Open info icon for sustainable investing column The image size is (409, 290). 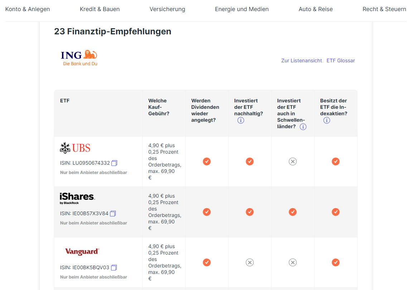pos(241,120)
